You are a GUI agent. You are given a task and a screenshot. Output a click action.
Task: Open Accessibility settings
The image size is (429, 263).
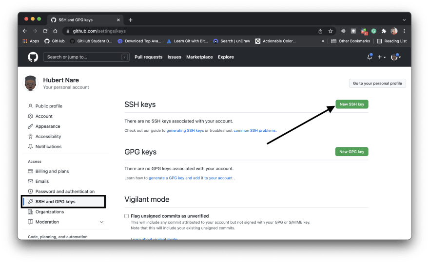(48, 137)
